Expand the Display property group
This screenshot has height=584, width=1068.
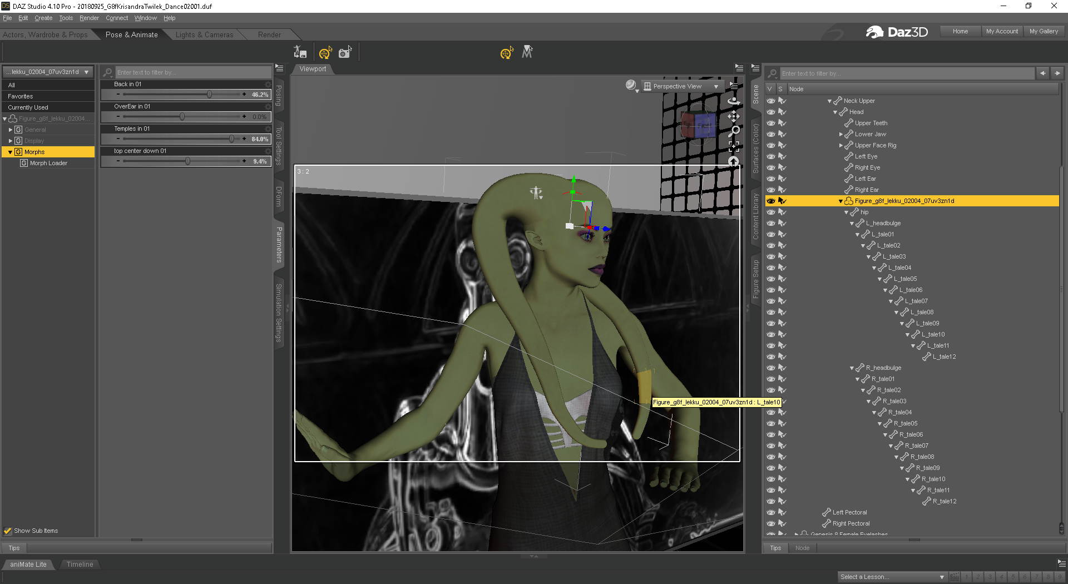(11, 141)
